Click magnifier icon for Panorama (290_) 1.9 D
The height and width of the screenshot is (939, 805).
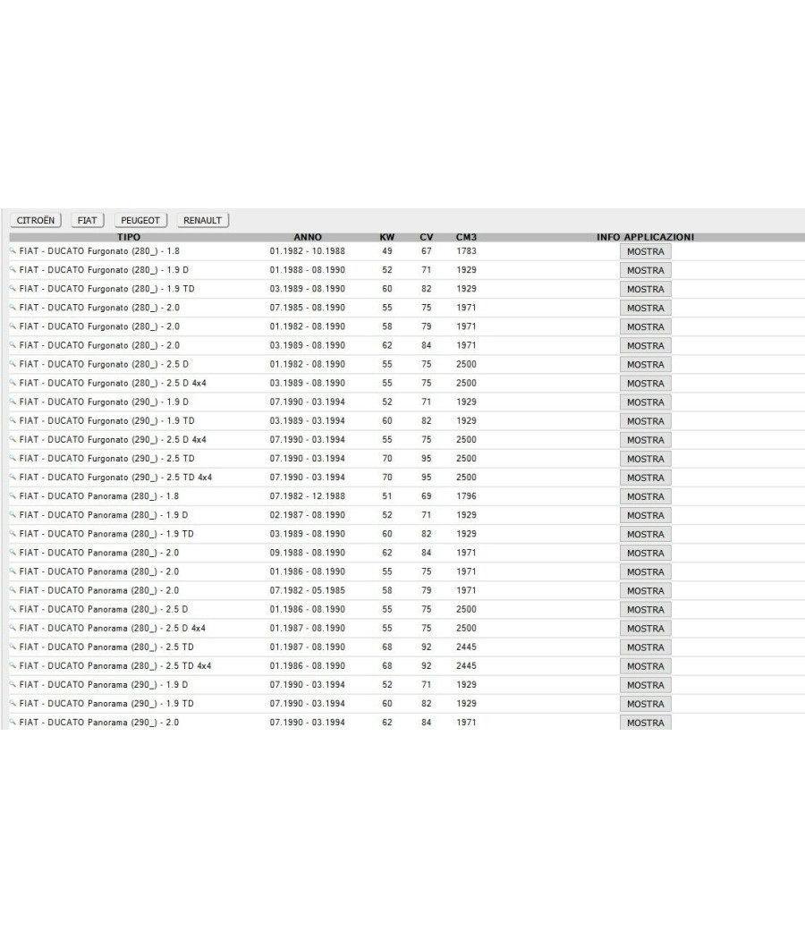(13, 684)
